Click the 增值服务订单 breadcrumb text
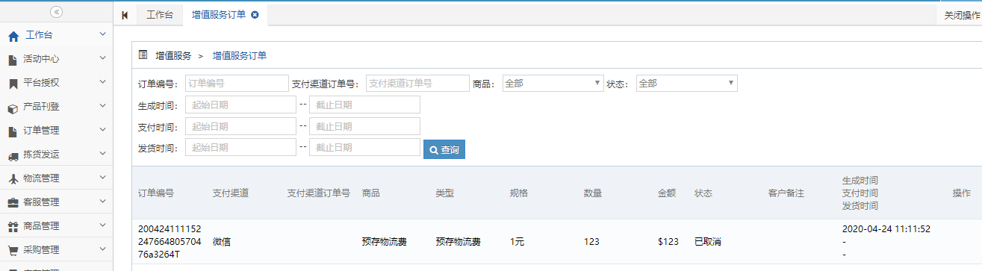 pyautogui.click(x=240, y=55)
